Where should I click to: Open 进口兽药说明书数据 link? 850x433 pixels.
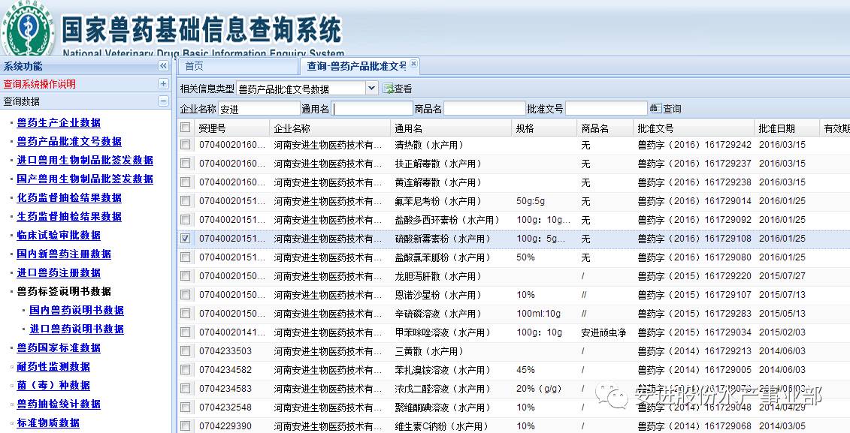coord(77,329)
